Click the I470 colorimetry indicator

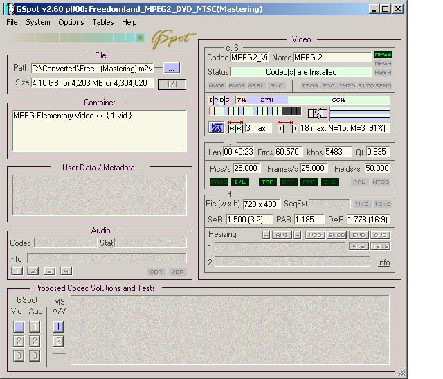point(347,85)
